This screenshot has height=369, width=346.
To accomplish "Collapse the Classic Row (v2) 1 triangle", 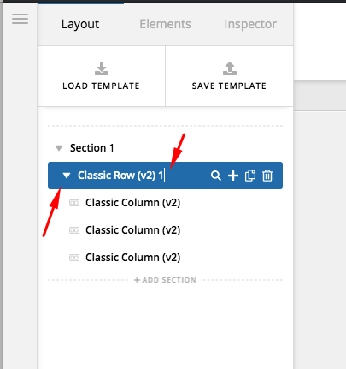I will (67, 176).
